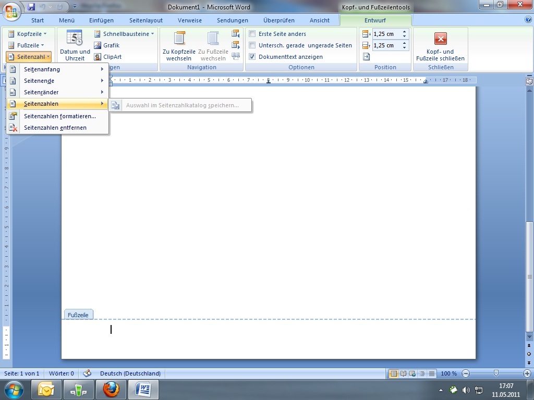Image resolution: width=534 pixels, height=400 pixels.
Task: Select Seitenzahlen menu entry
Action: (57, 104)
